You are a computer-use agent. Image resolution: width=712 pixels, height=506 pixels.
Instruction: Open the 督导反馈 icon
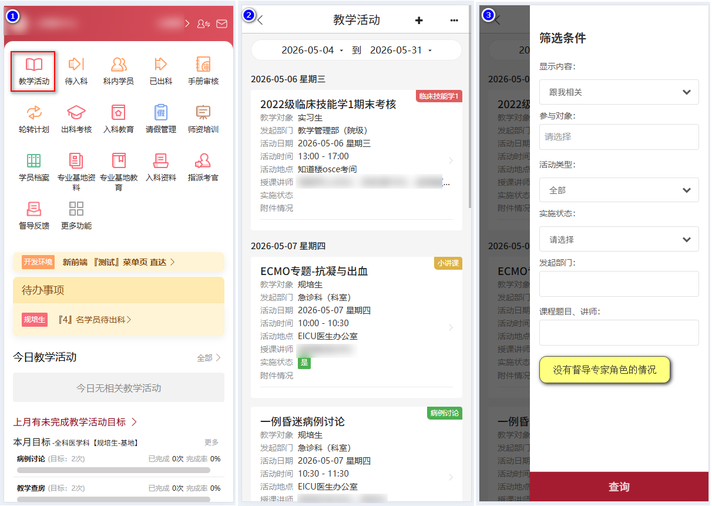click(34, 216)
